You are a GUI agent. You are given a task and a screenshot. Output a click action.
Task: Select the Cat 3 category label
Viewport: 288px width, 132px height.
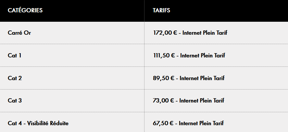pos(15,101)
